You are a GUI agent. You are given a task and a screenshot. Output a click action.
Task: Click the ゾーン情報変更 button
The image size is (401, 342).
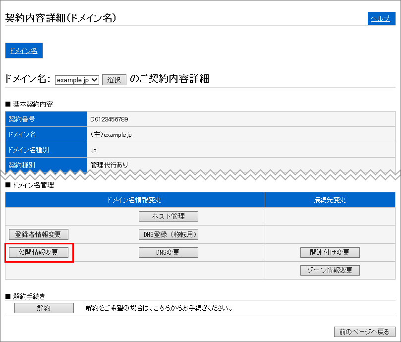330,270
